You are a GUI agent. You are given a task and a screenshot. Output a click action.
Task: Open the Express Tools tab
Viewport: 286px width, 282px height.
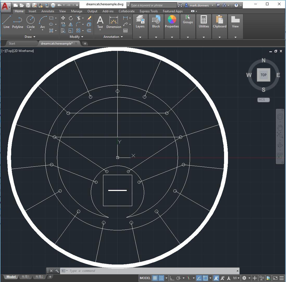149,11
